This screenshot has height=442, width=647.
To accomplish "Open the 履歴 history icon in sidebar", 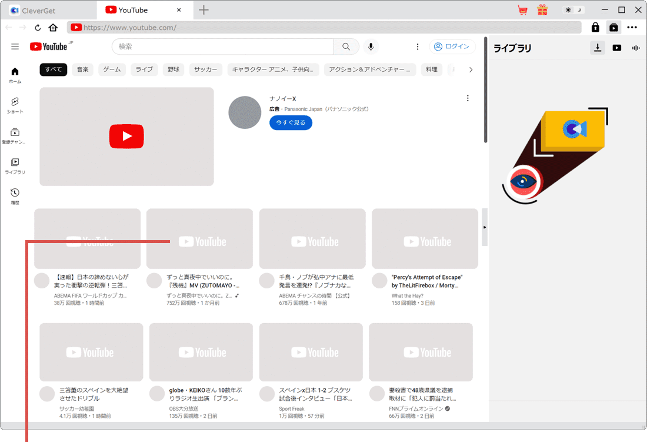I will pyautogui.click(x=15, y=194).
